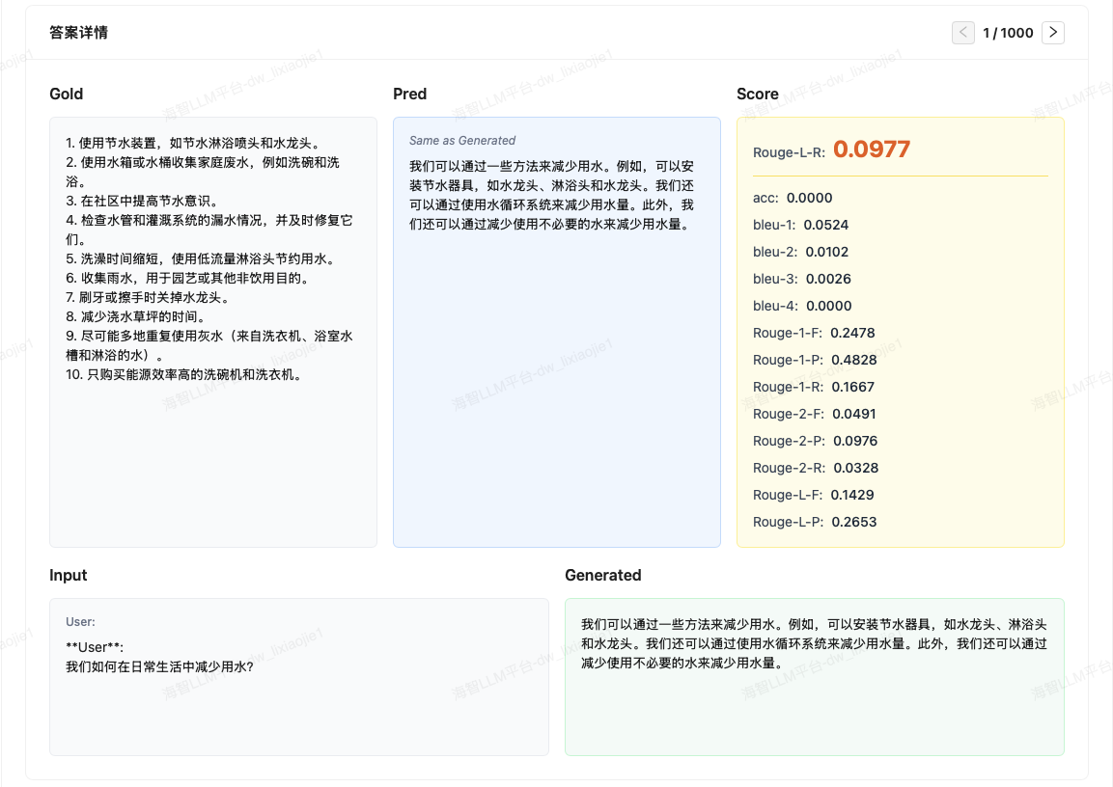Click the previous answer page arrow
This screenshot has width=1113, height=787.
[963, 33]
